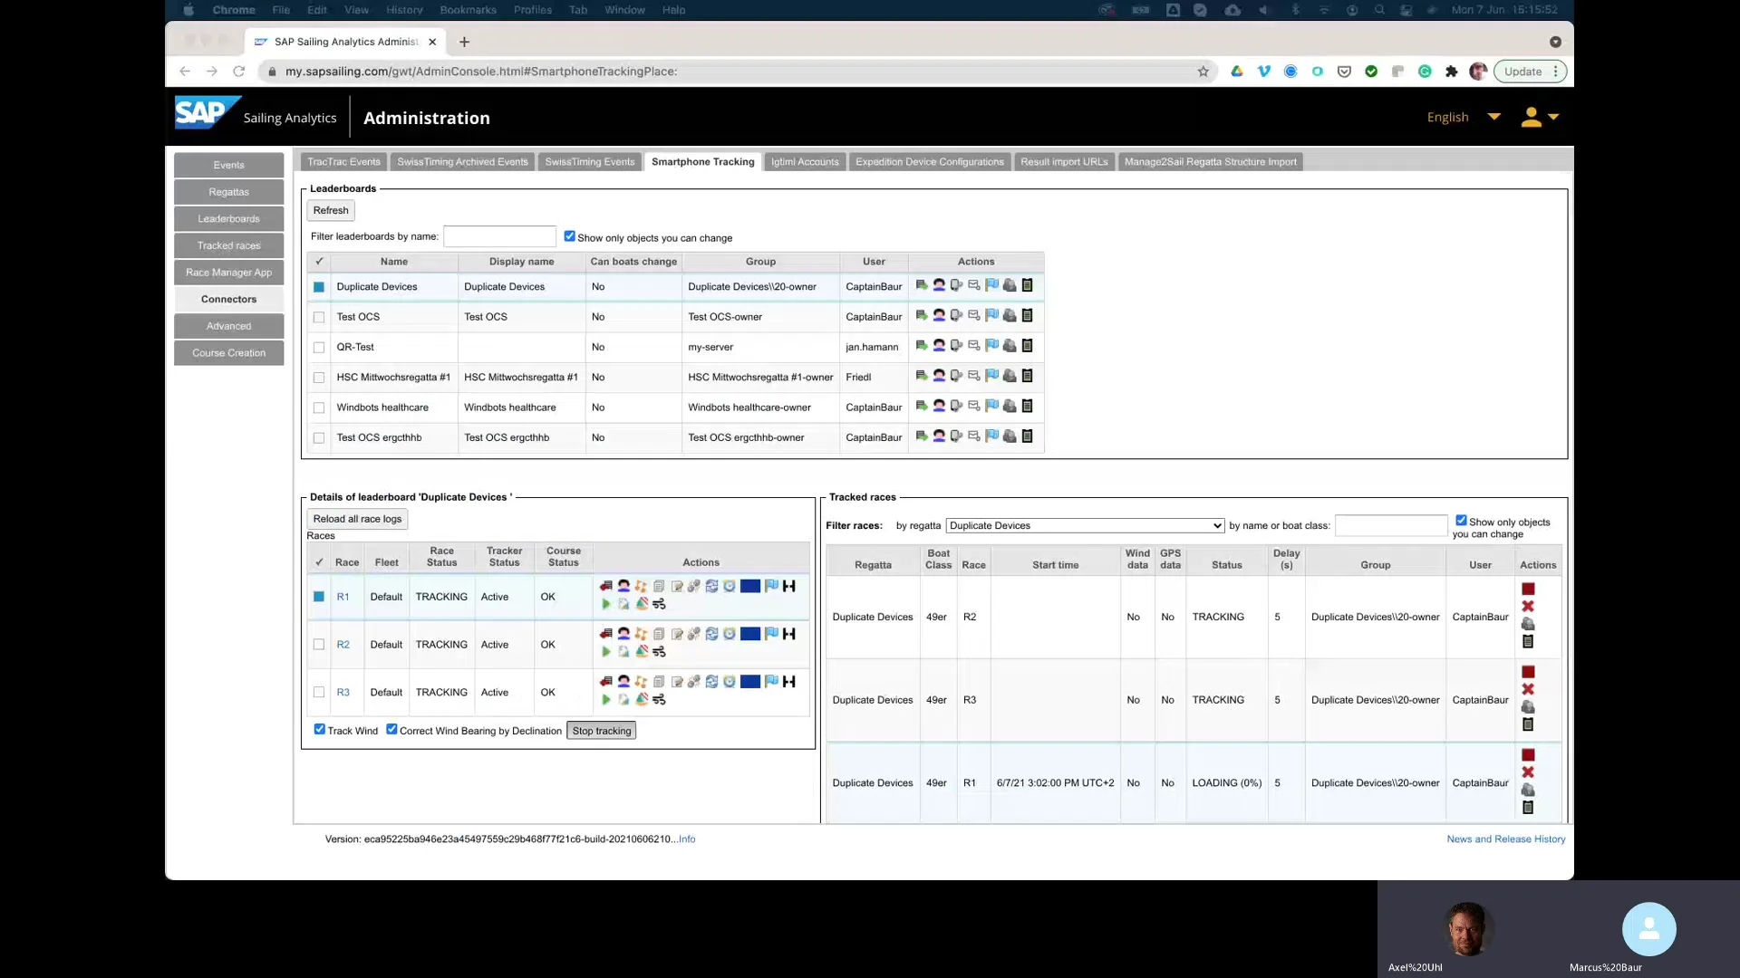The height and width of the screenshot is (978, 1740).
Task: Click red X remove icon for race R2
Action: pos(1528,607)
